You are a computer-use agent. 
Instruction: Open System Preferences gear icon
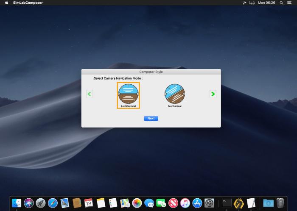pos(209,203)
